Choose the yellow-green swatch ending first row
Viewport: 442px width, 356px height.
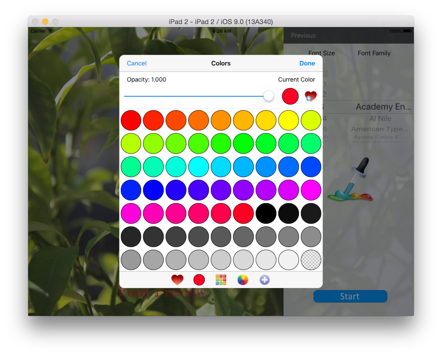311,120
